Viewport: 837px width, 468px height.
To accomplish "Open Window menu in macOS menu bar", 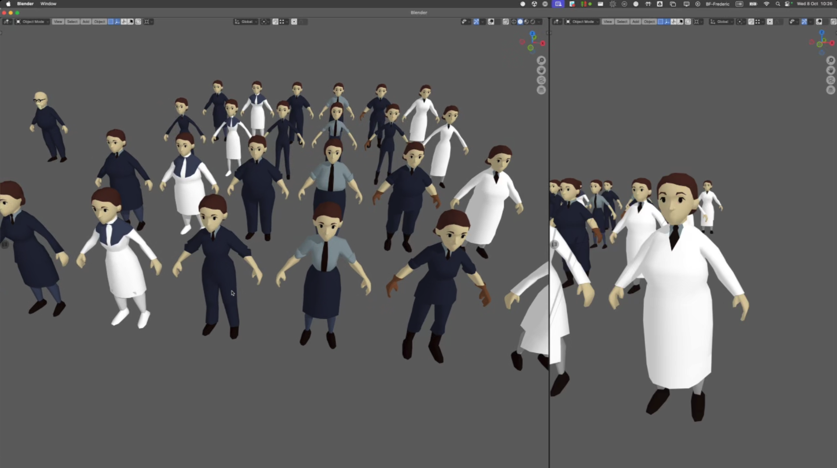I will (x=48, y=4).
